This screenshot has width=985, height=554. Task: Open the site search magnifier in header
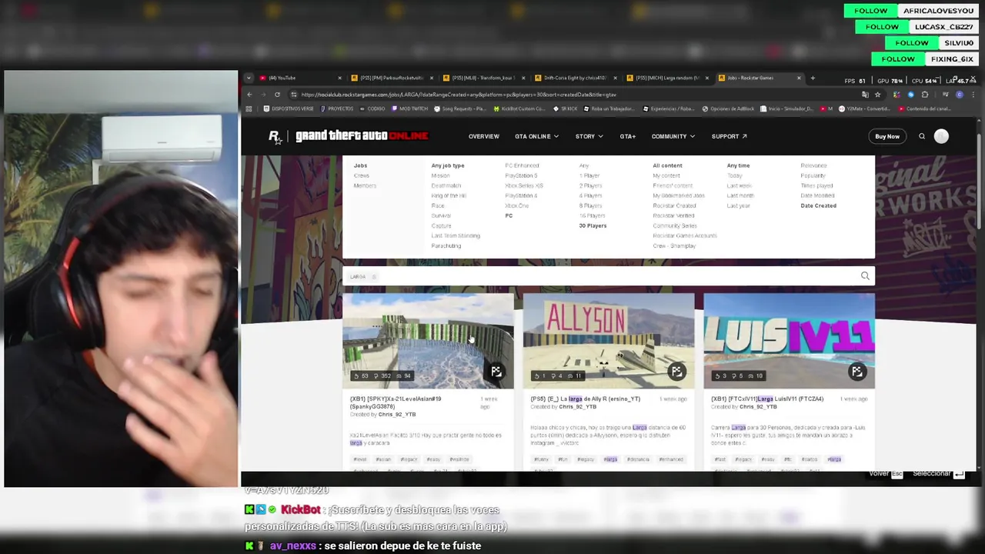pyautogui.click(x=922, y=136)
